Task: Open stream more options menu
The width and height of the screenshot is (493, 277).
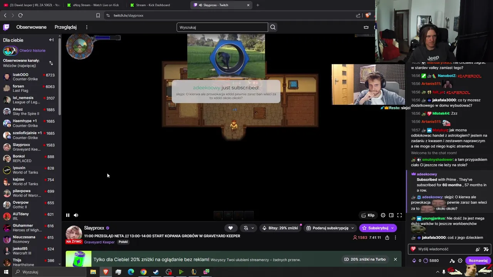Action: click(x=395, y=238)
